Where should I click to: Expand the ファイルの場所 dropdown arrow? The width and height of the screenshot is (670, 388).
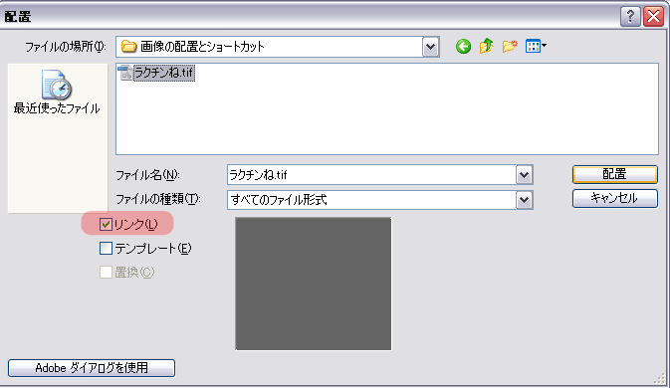(x=431, y=47)
